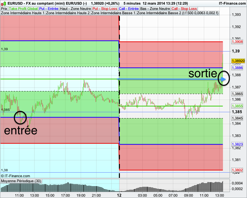Click the 1,392 price axis label
Image resolution: width=247 pixels, height=198 pixels.
coord(236,27)
